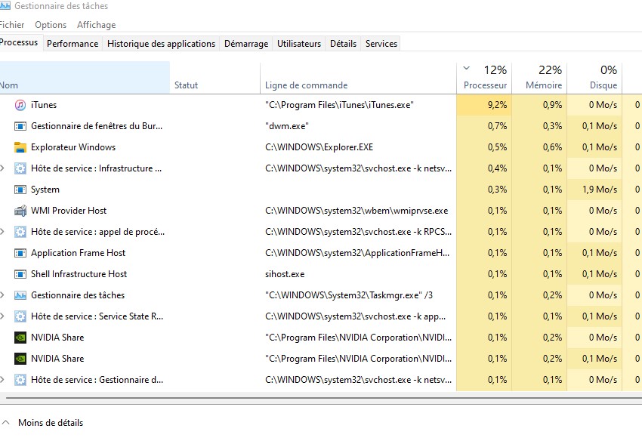Viewport: 642px width, 438px height.
Task: Select the WMI Provider Host process name
Action: (x=69, y=211)
